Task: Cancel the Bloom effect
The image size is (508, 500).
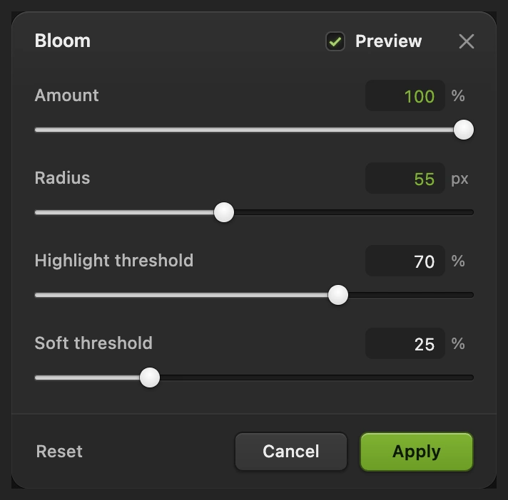Action: point(291,452)
